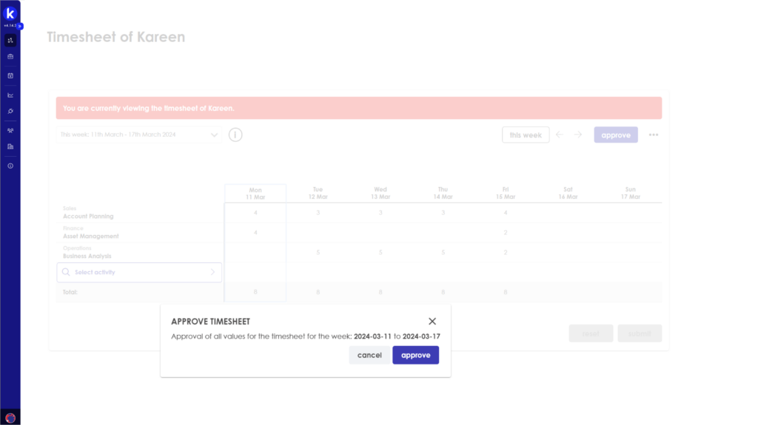Click the Kimai logo at the top left
This screenshot has height=425, width=758.
tap(10, 13)
